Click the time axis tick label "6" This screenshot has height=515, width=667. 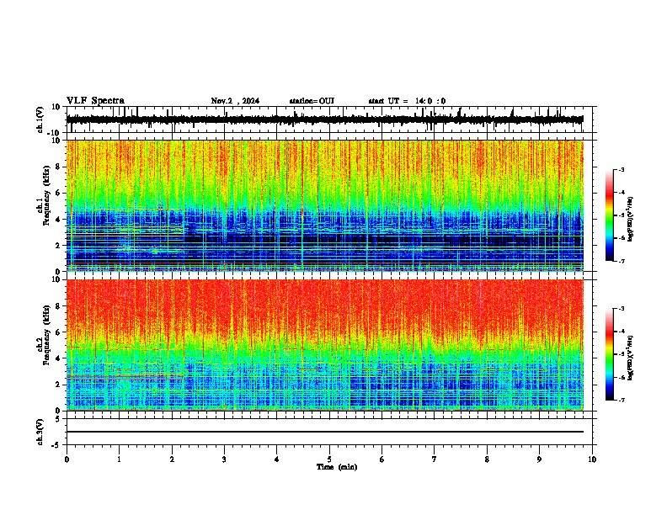click(x=382, y=459)
